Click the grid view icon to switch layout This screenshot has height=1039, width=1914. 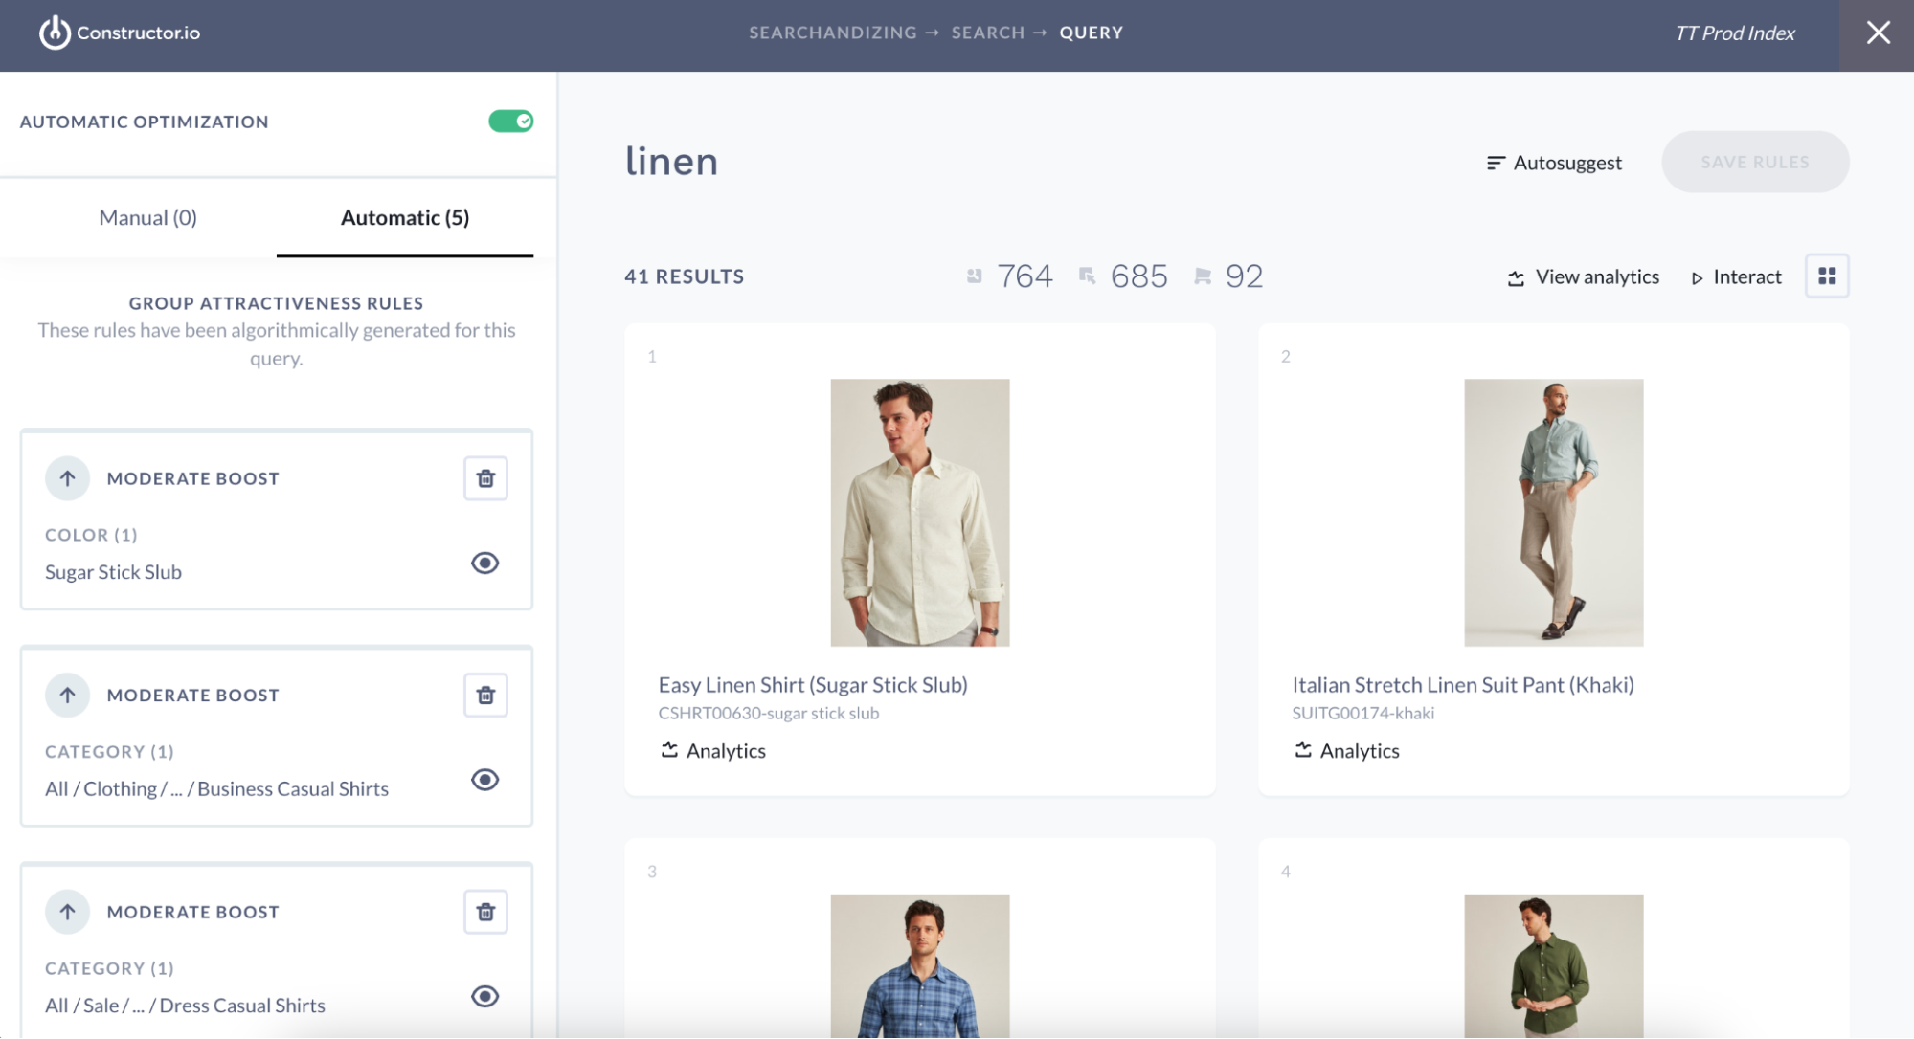[x=1827, y=276]
